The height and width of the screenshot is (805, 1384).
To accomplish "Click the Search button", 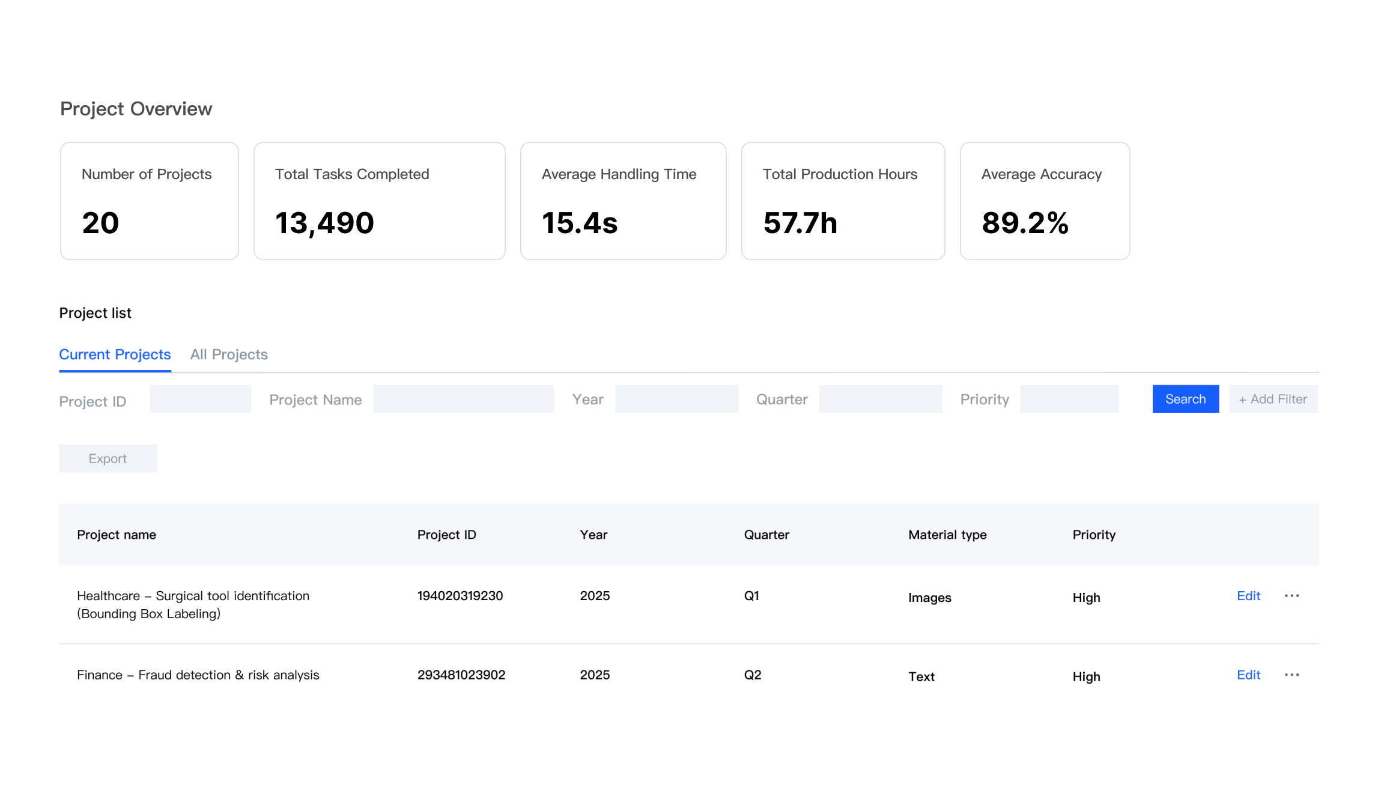I will 1185,399.
